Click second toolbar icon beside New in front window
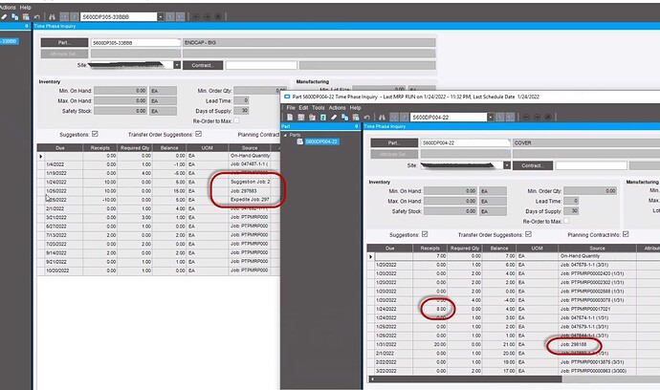 coord(301,118)
